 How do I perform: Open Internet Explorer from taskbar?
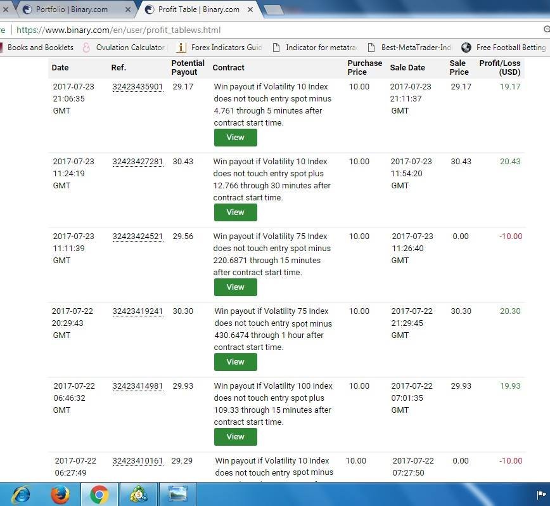(x=21, y=495)
